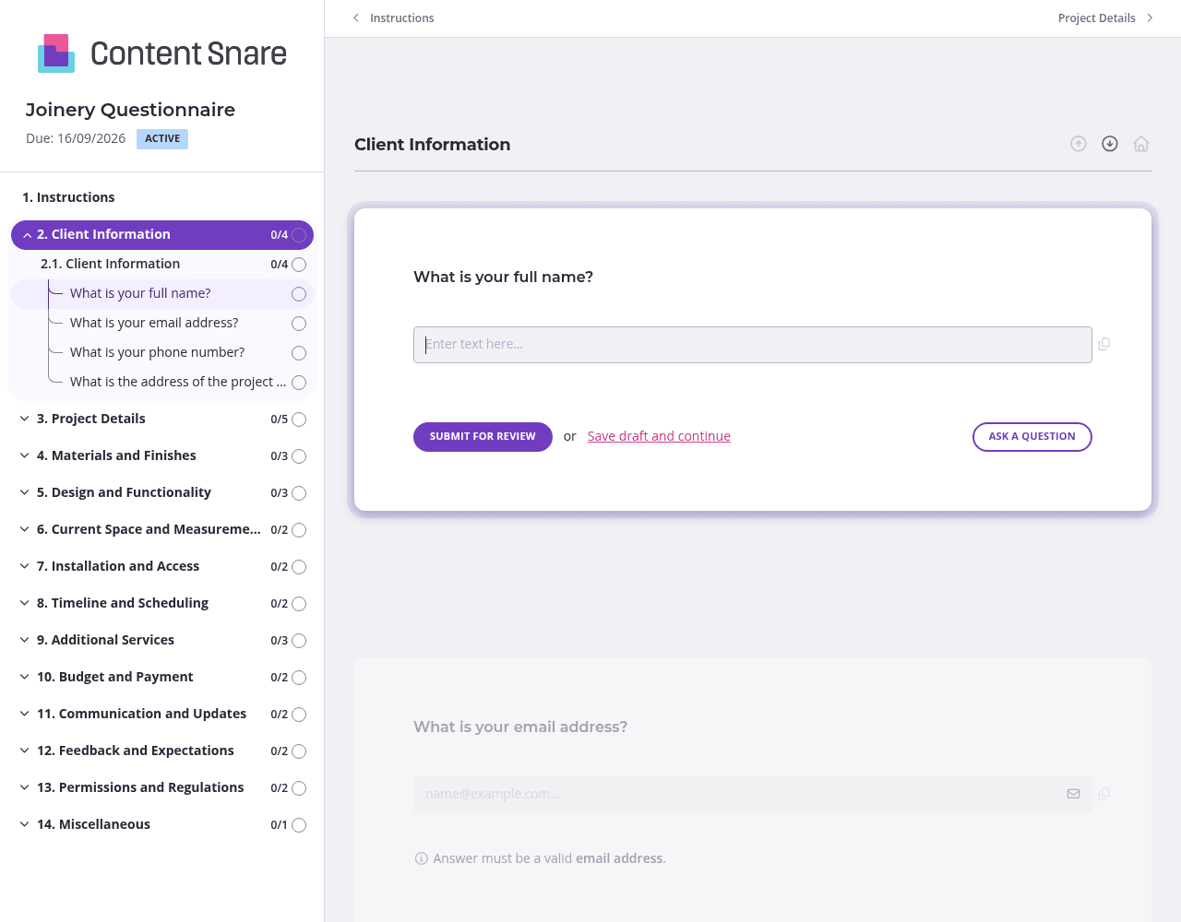Click the scroll-down arrow icon beside Client Information heading

1110,144
